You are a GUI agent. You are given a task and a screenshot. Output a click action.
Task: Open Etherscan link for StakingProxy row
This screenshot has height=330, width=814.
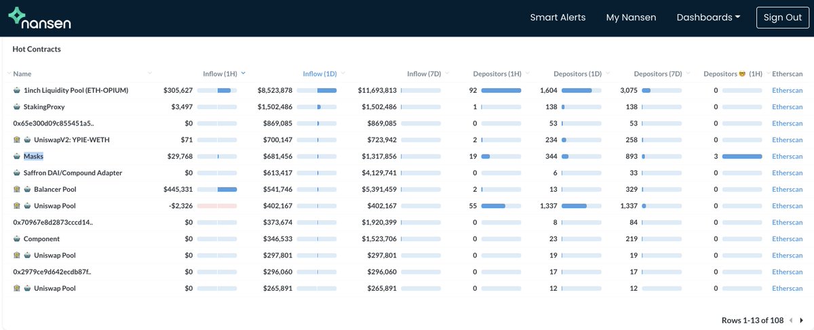click(x=788, y=106)
